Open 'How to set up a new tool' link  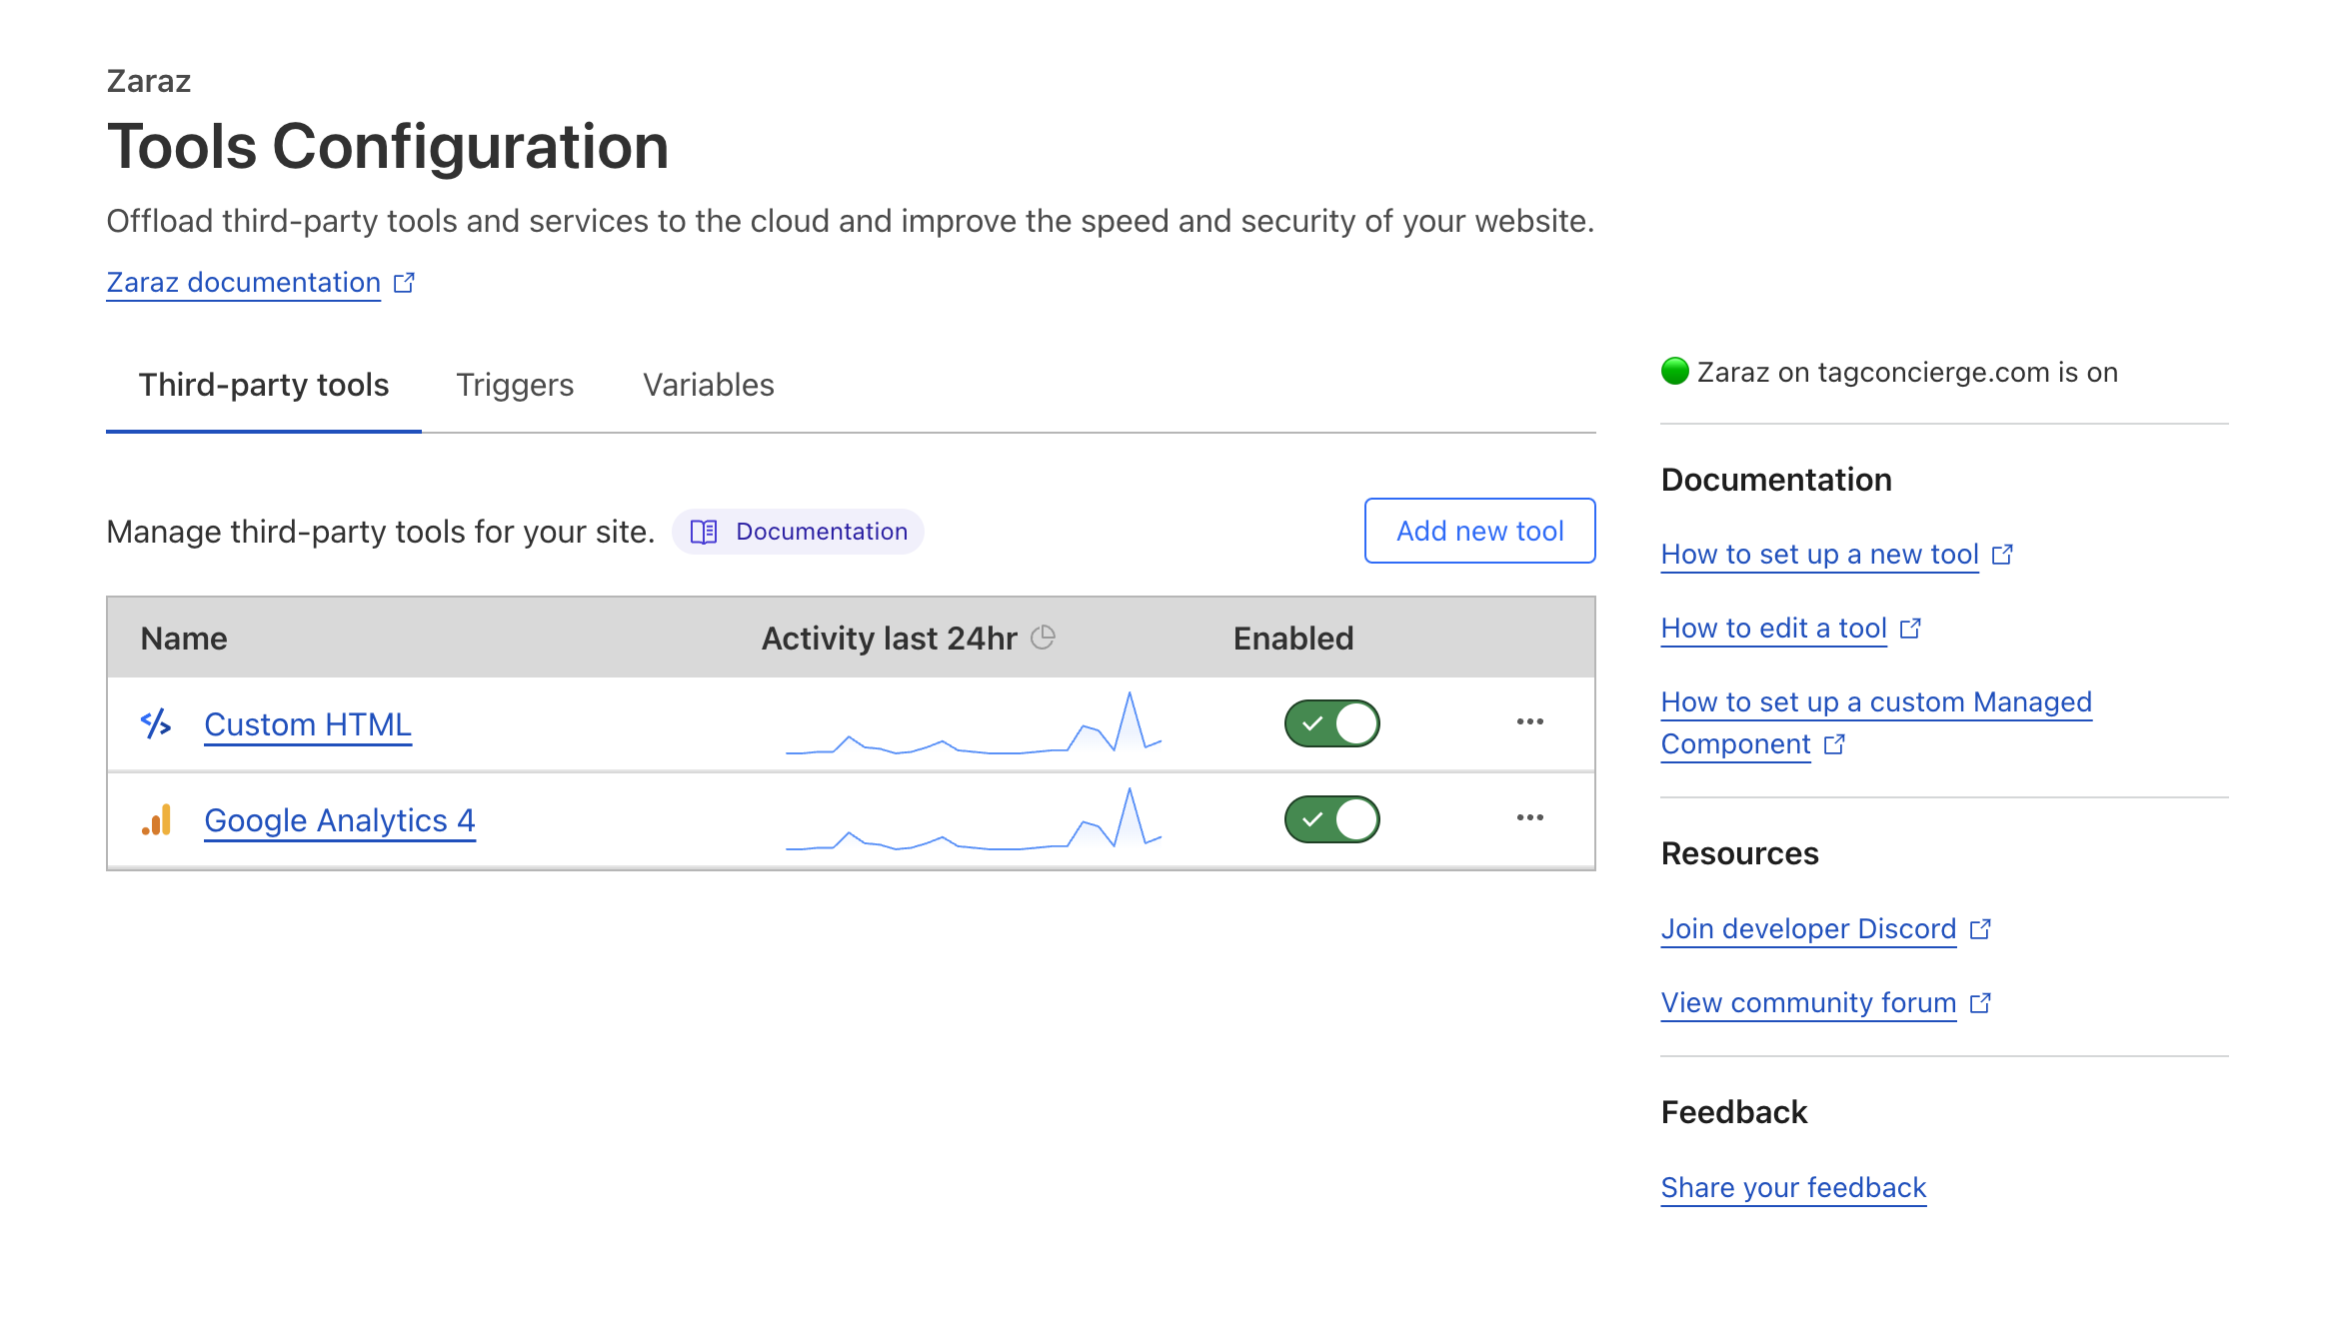click(1819, 555)
